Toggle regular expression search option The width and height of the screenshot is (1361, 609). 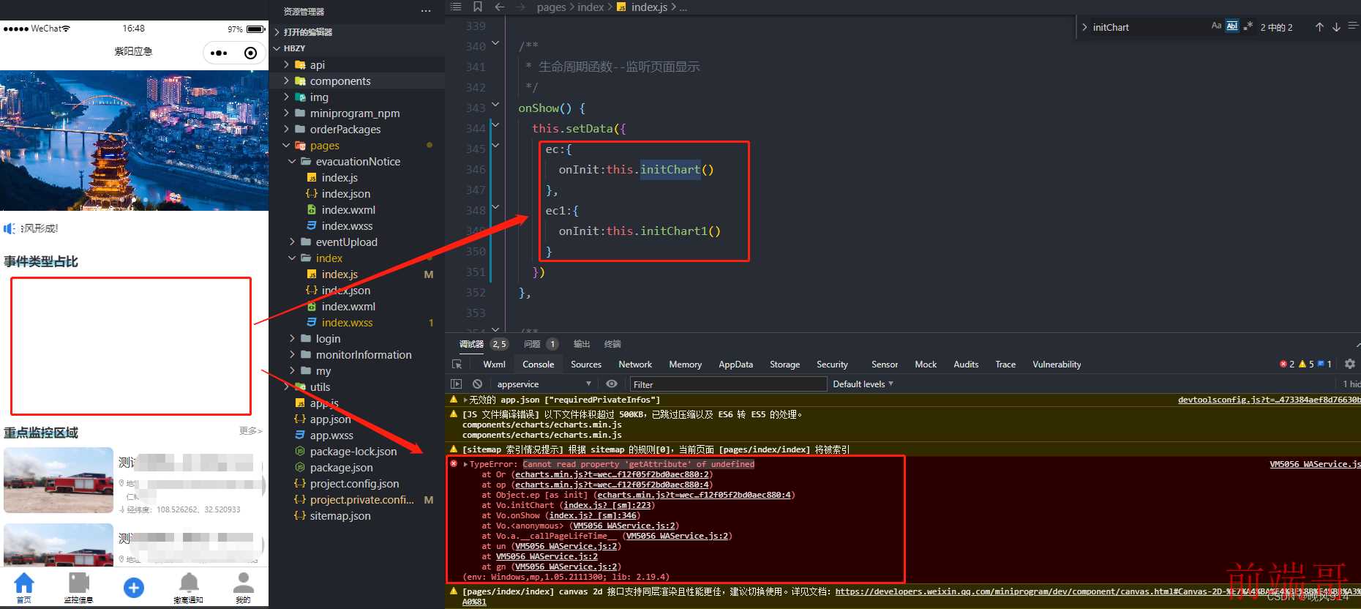point(1248,26)
